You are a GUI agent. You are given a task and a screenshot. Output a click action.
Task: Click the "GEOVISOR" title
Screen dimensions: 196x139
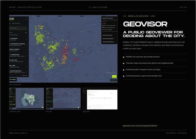coord(145,24)
